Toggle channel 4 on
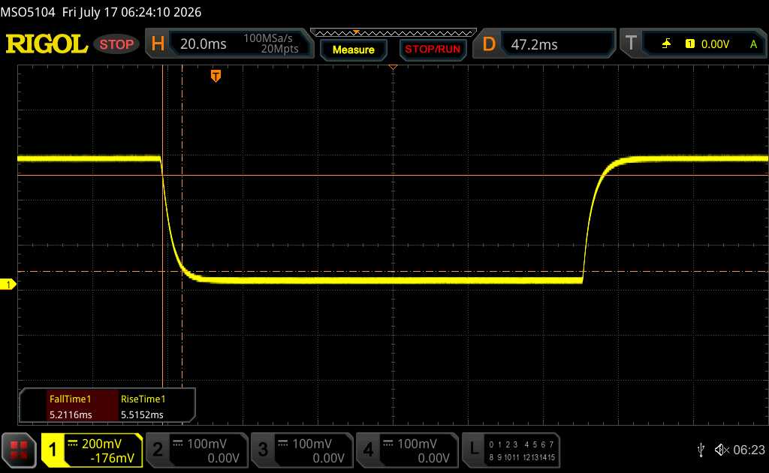 pos(368,450)
